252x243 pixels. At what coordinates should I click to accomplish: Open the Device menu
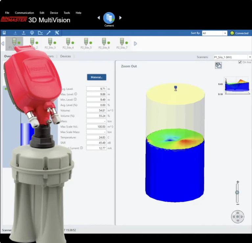coord(54,13)
